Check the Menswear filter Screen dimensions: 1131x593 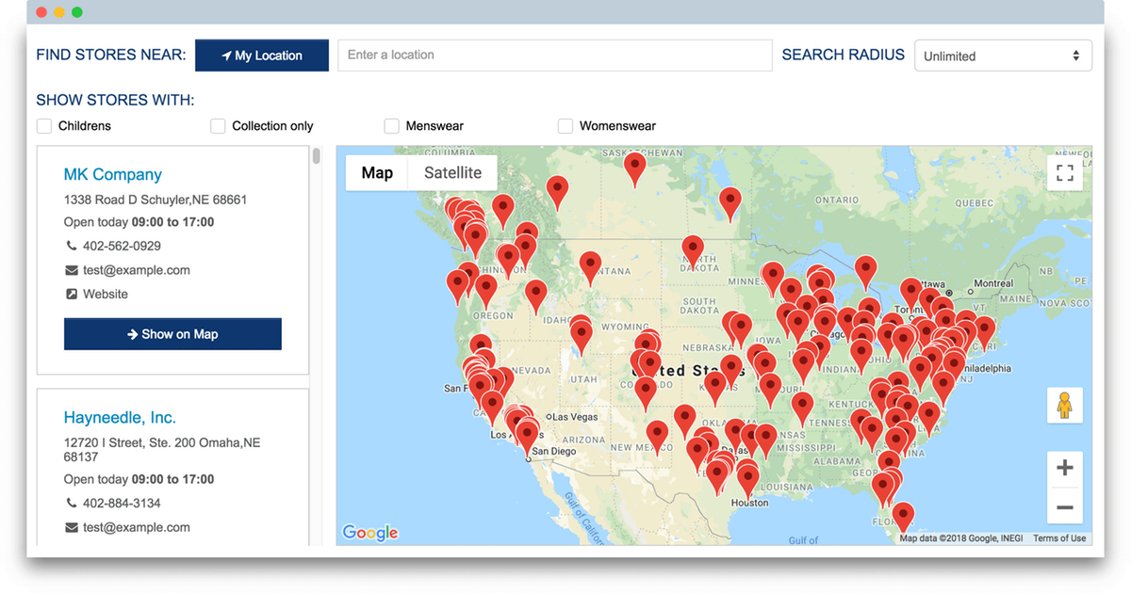click(392, 126)
